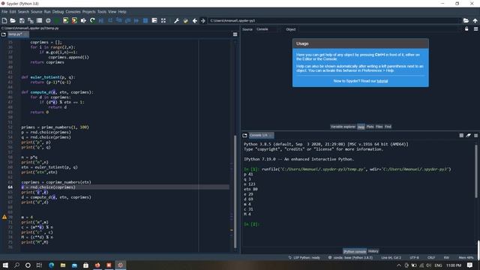The width and height of the screenshot is (480, 270).
Task: Click the conda environment status bar entry
Action: (x=350, y=258)
